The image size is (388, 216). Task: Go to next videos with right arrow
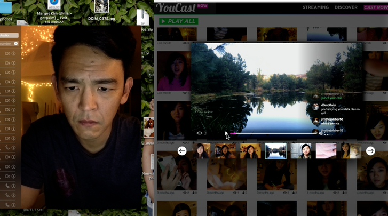click(370, 151)
